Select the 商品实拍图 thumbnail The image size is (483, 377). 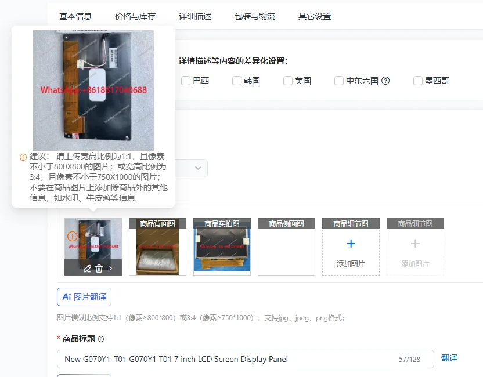pos(222,246)
